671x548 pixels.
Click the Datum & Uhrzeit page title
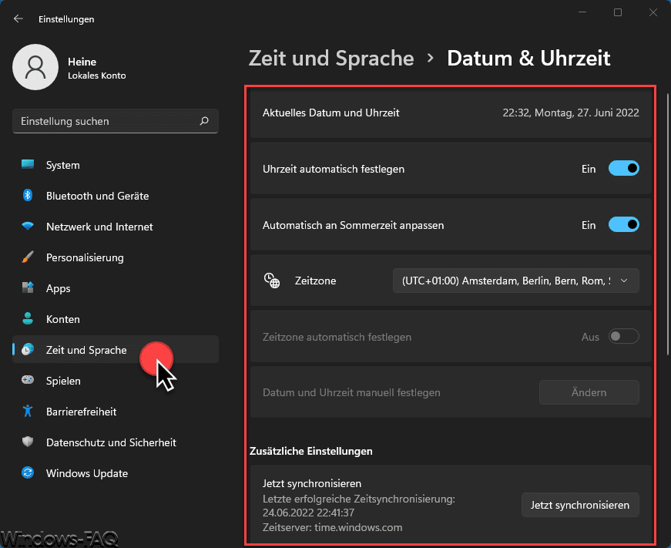click(528, 59)
